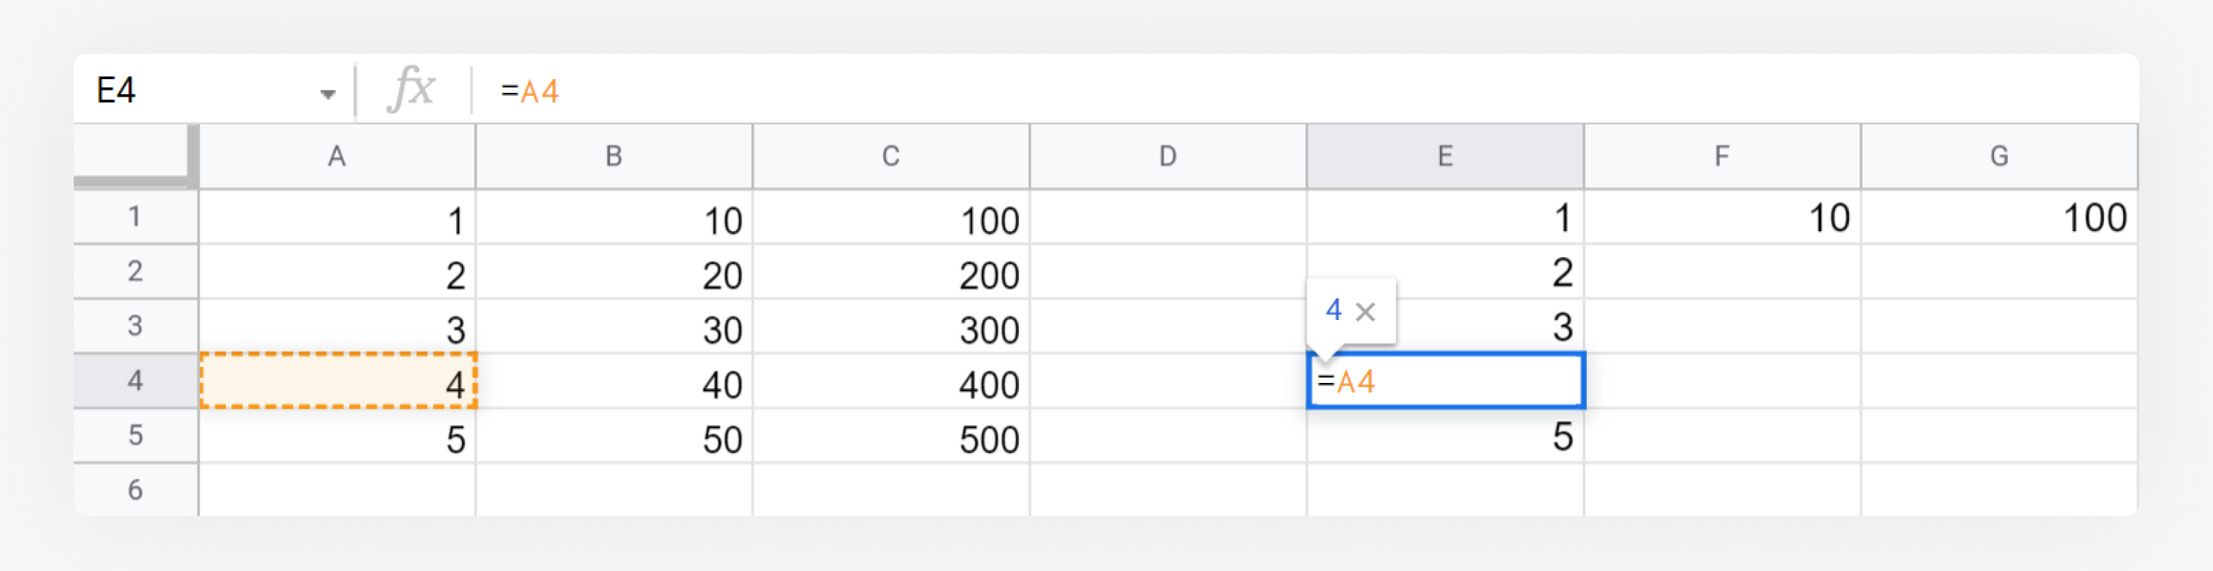Select column A header
Viewport: 2213px width, 571px height.
(337, 157)
